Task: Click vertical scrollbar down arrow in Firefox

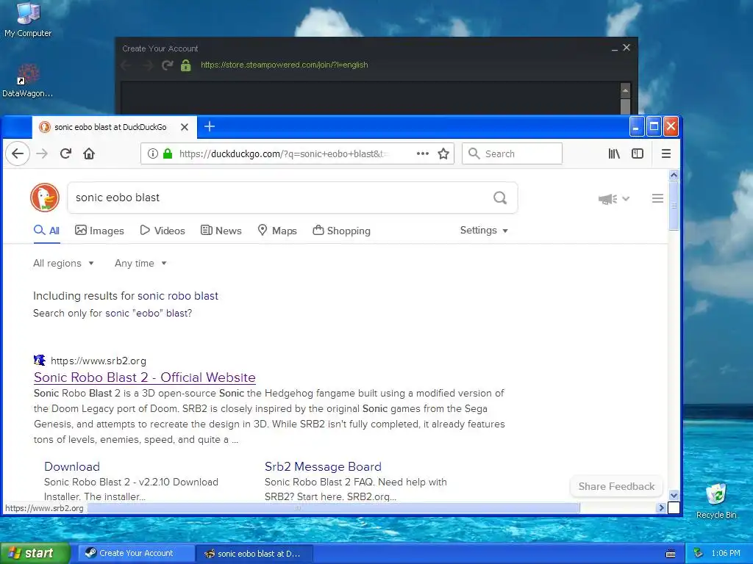Action: [674, 496]
